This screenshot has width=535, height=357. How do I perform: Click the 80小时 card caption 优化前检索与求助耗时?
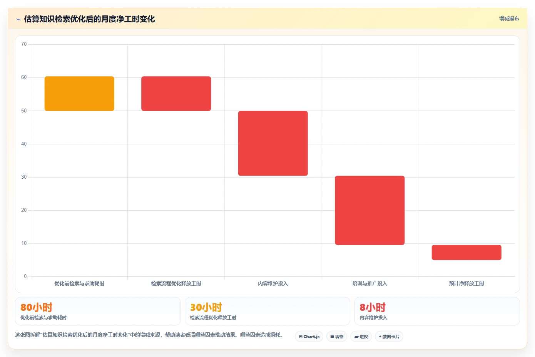(43, 318)
